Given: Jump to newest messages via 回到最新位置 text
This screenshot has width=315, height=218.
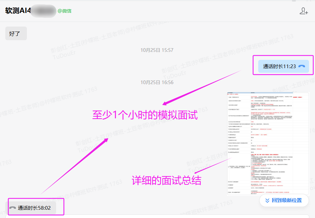Looking at the screenshot, I should pos(287,200).
